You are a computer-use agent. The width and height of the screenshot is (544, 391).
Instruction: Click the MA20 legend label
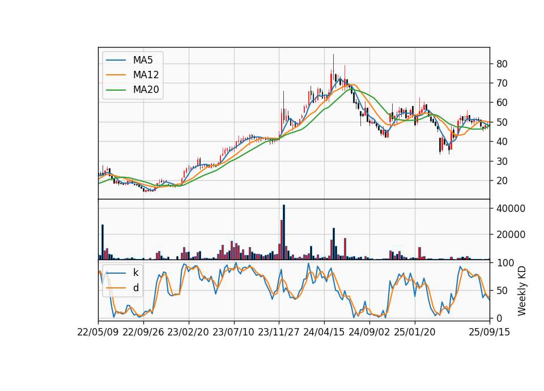(x=146, y=90)
